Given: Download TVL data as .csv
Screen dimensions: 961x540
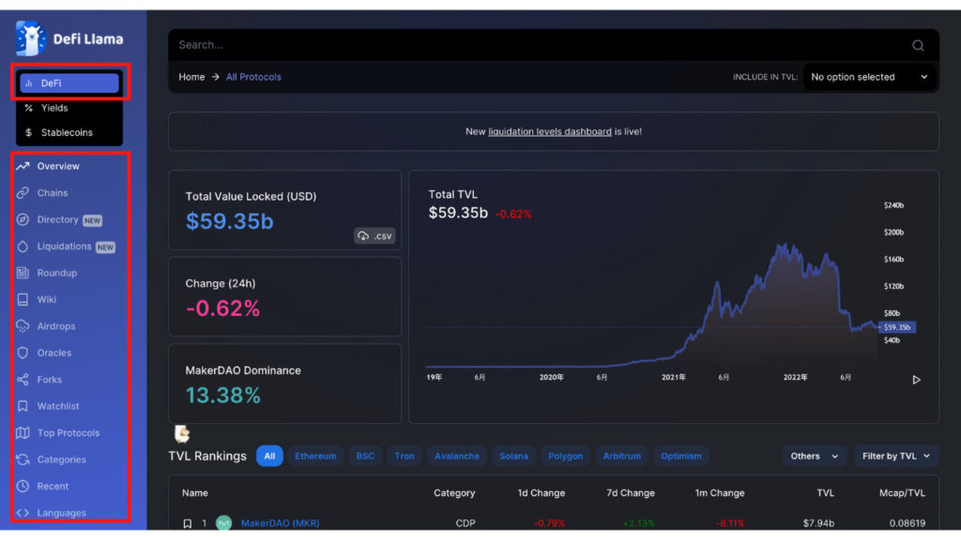Looking at the screenshot, I should point(374,235).
